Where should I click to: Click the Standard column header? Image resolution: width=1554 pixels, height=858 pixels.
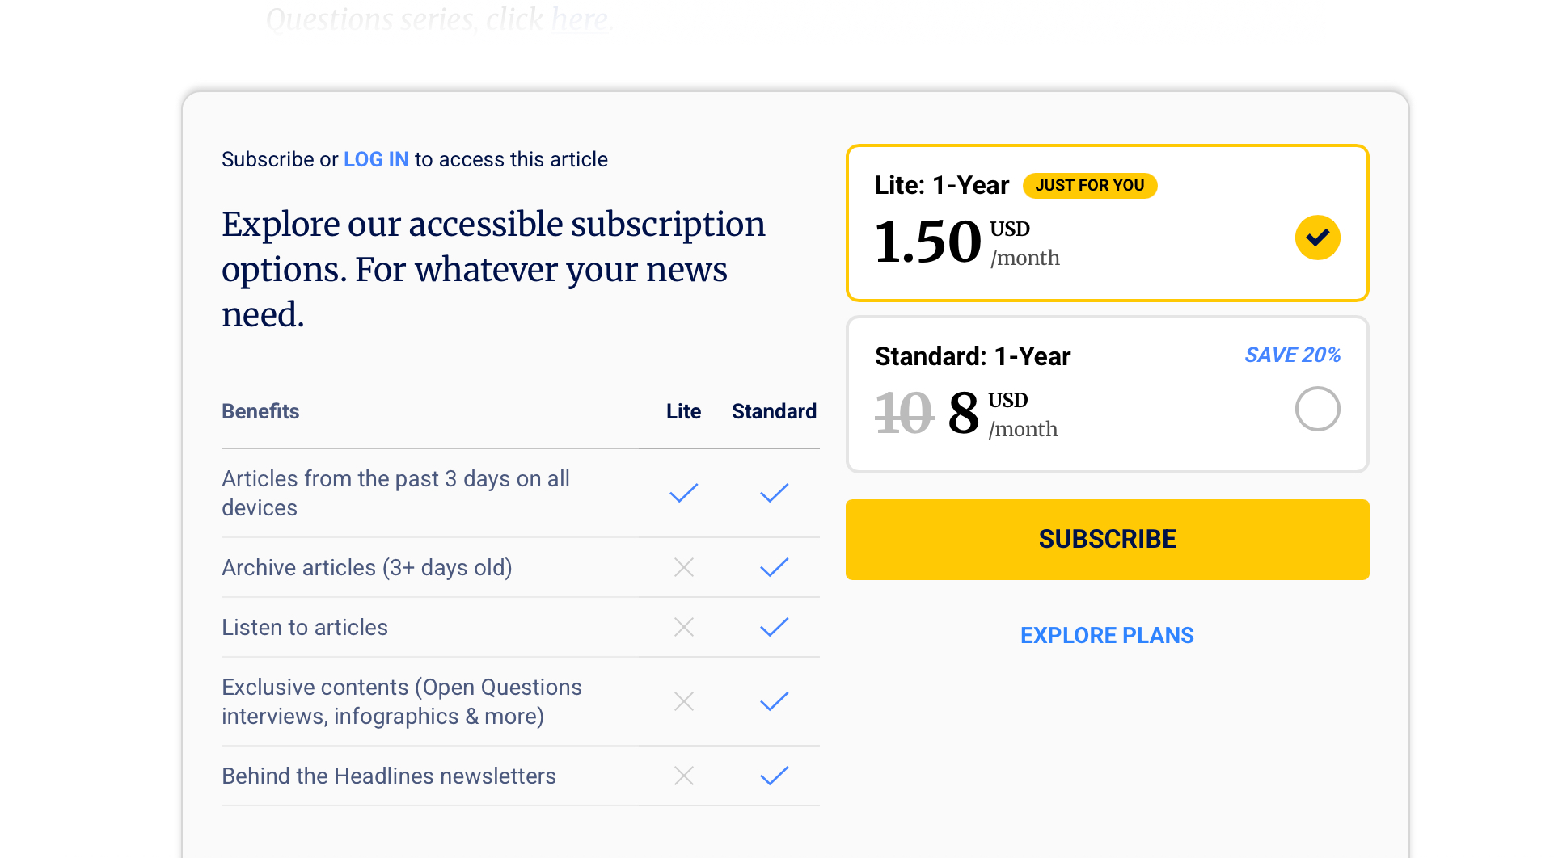coord(774,411)
